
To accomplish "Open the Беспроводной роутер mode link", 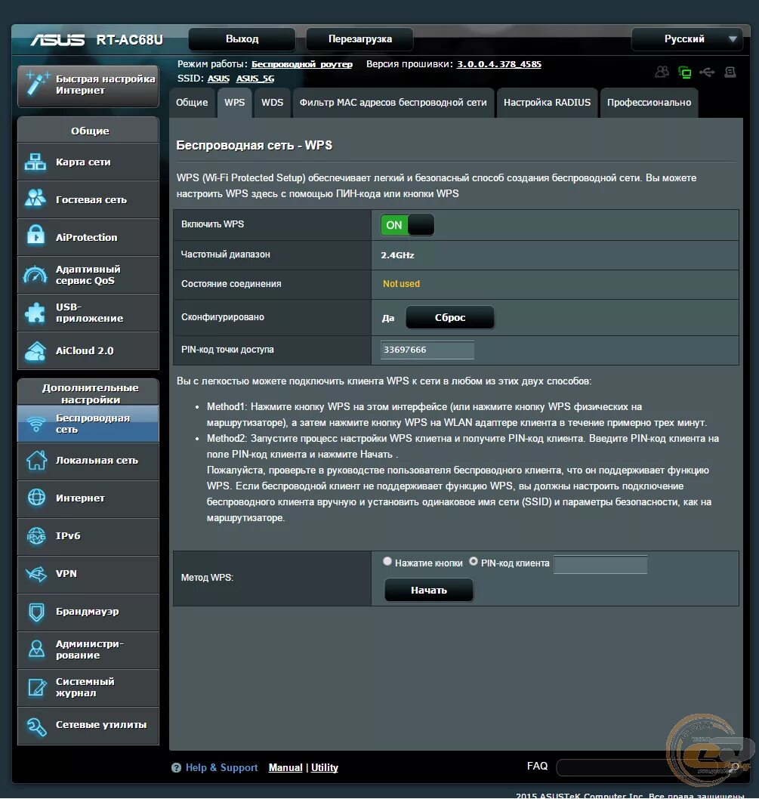I will (x=302, y=64).
